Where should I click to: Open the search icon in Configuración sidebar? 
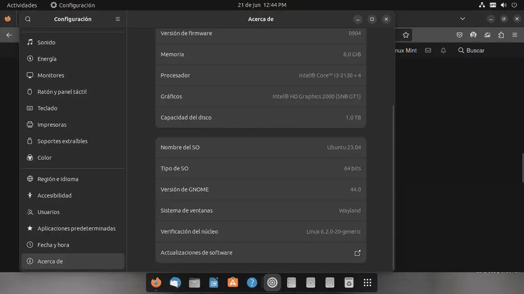click(28, 19)
